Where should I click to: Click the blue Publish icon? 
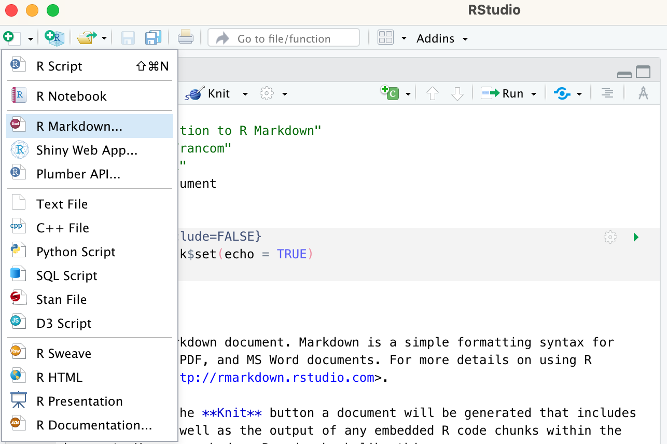(x=562, y=93)
